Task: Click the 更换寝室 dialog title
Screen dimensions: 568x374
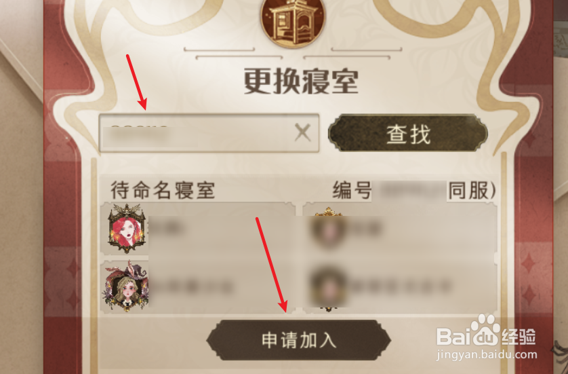Action: tap(301, 81)
